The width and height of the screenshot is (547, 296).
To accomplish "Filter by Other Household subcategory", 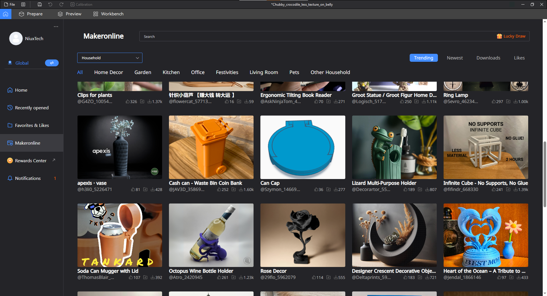I will [330, 72].
